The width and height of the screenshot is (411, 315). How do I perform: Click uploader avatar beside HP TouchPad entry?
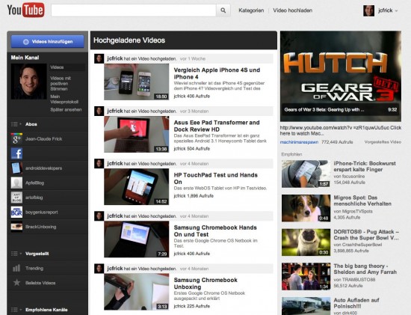pyautogui.click(x=99, y=164)
